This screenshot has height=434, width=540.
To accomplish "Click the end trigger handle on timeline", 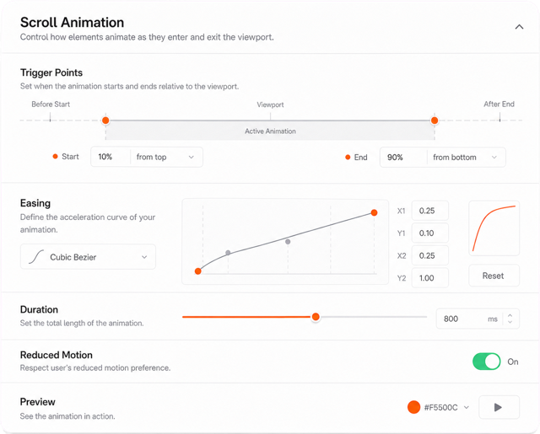I will (435, 121).
